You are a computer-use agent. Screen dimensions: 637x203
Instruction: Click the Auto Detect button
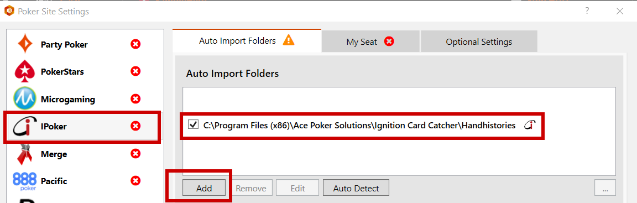pyautogui.click(x=356, y=188)
